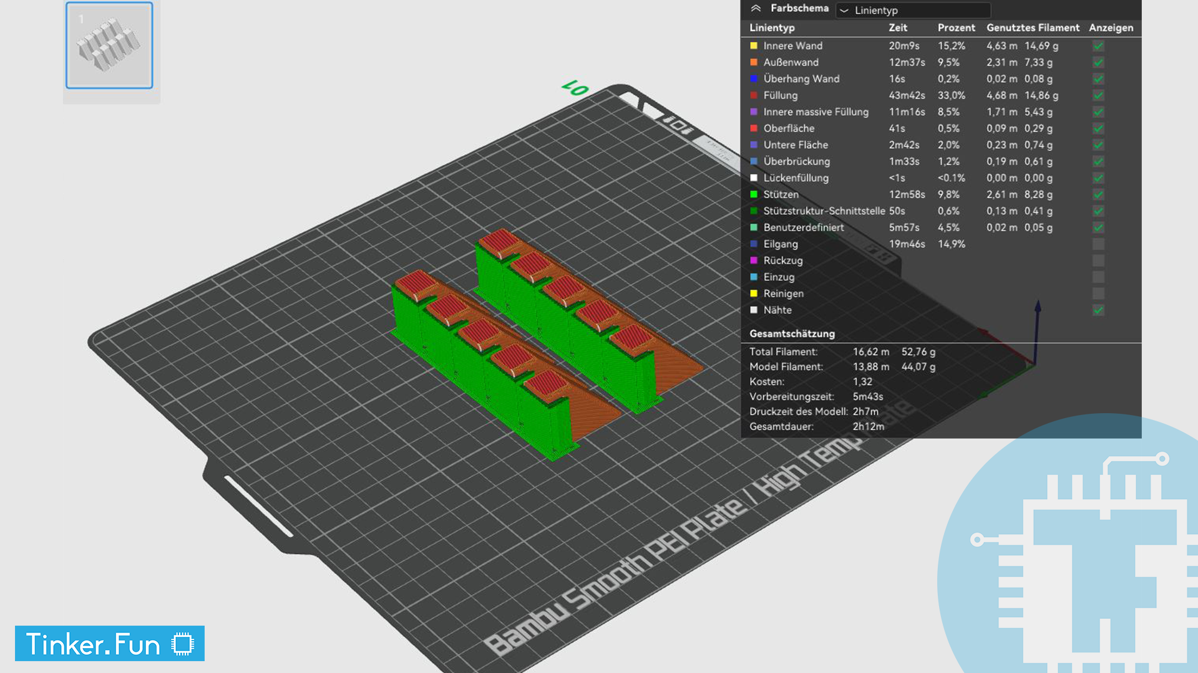Open plate settings via the icon on the plate edge
The height and width of the screenshot is (673, 1198).
[x=678, y=126]
